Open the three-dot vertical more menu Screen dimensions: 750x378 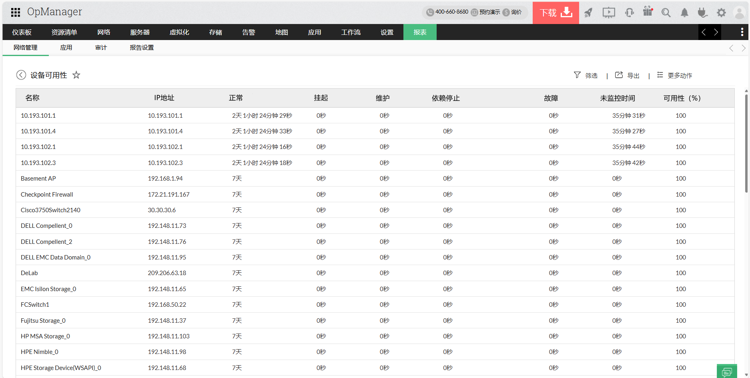742,32
